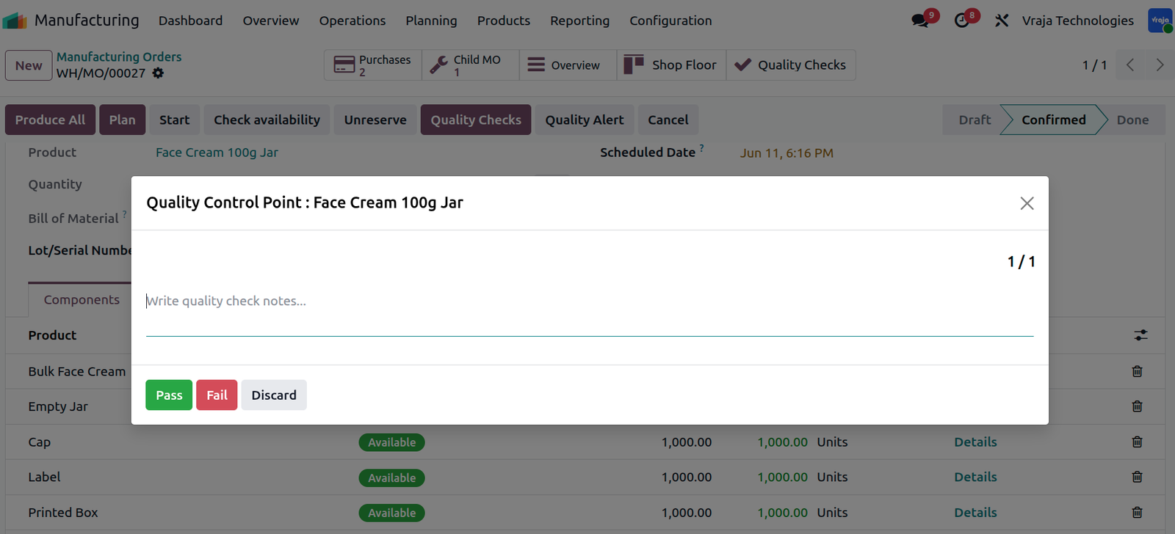Image resolution: width=1175 pixels, height=534 pixels.
Task: Open the Face Cream 100g Jar product link
Action: click(217, 153)
